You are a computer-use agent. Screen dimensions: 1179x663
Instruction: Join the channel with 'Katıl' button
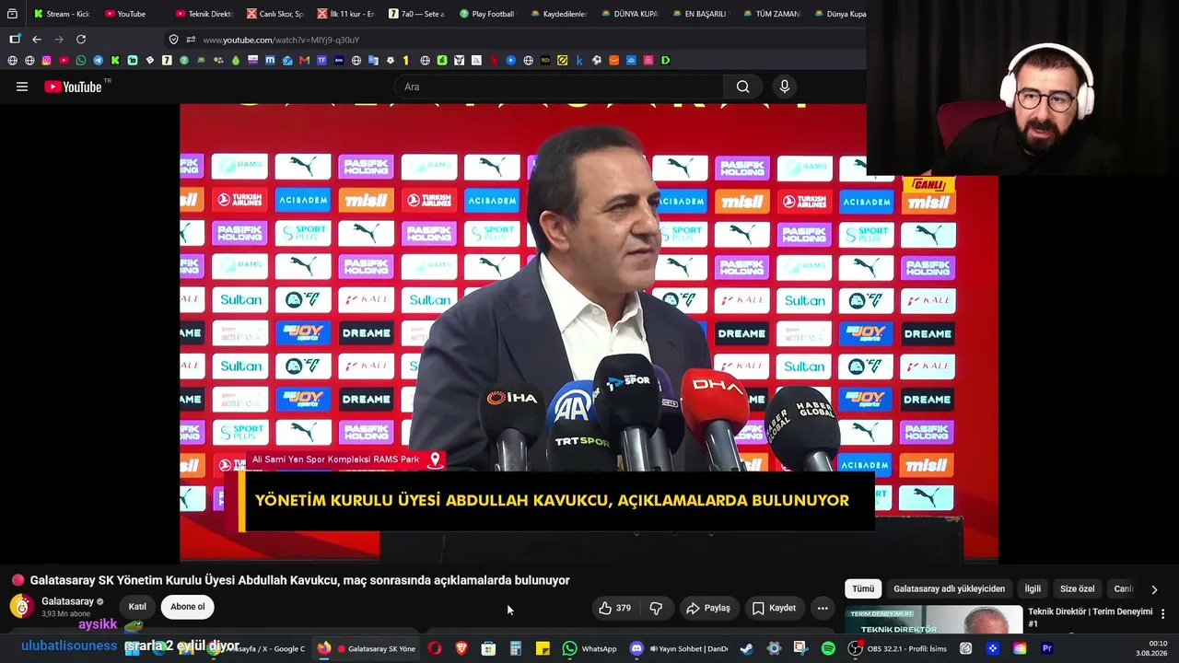tap(137, 607)
